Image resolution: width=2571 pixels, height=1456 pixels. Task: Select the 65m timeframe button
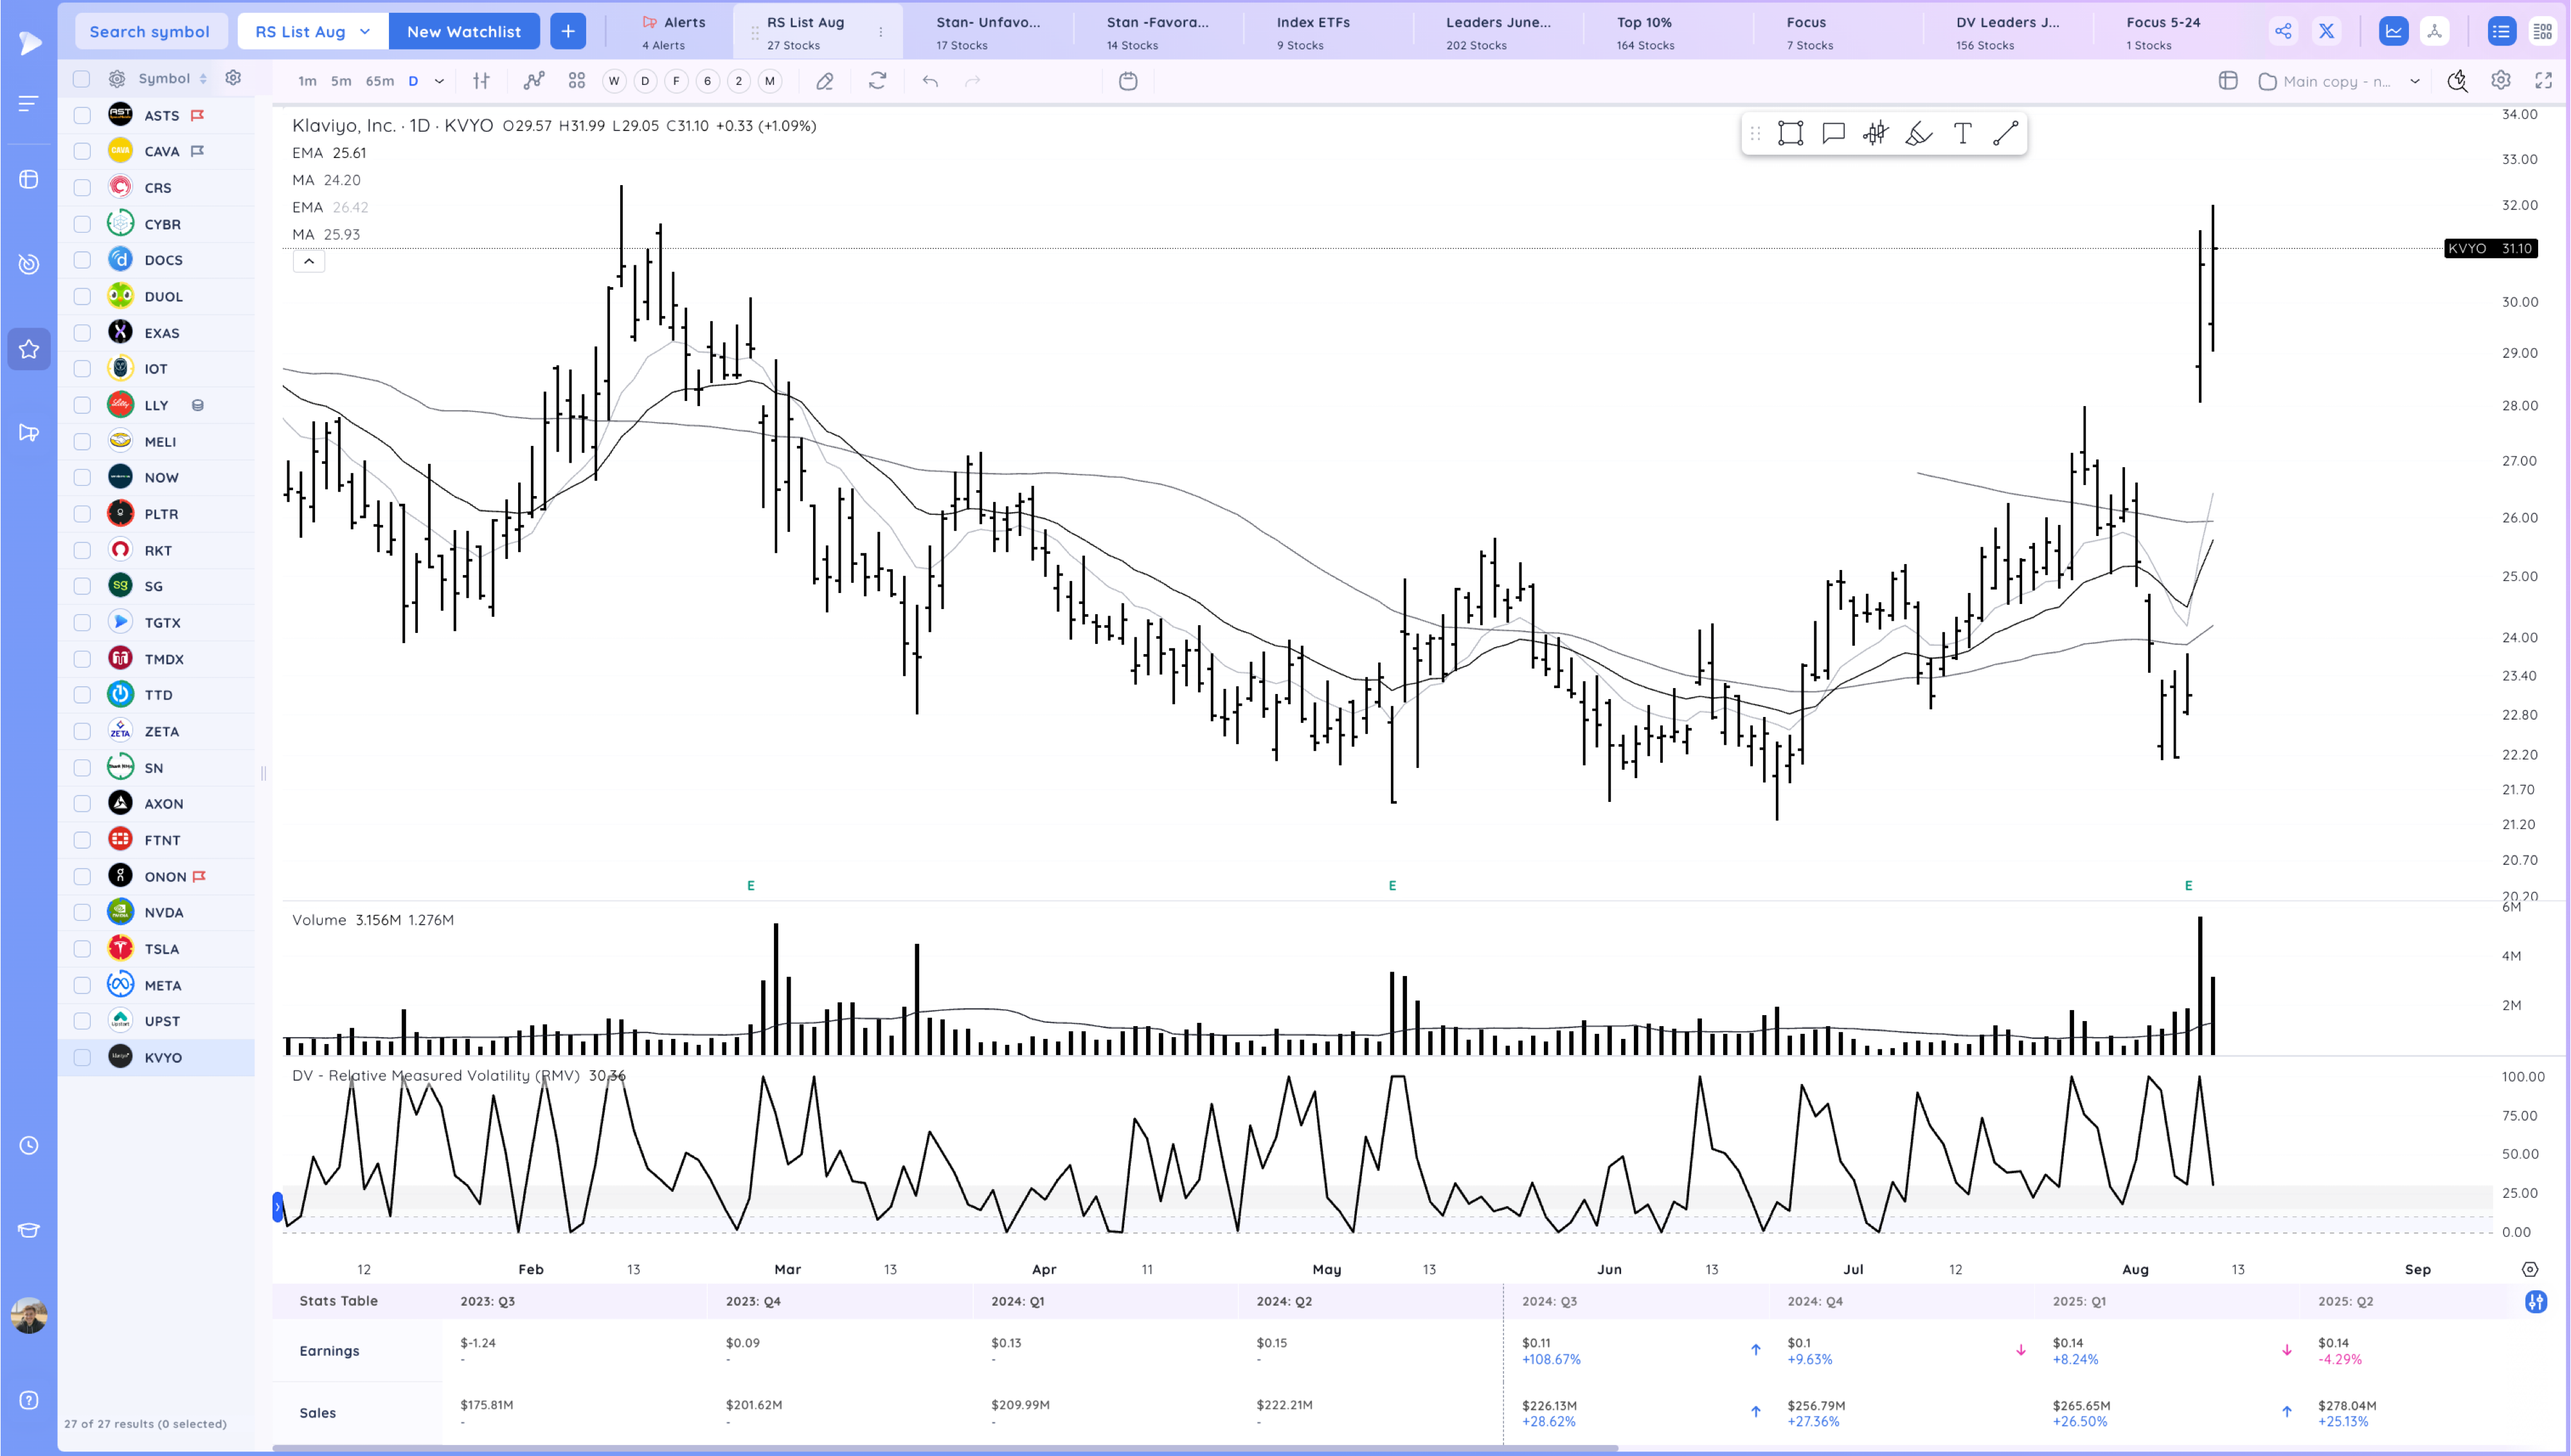coord(379,81)
